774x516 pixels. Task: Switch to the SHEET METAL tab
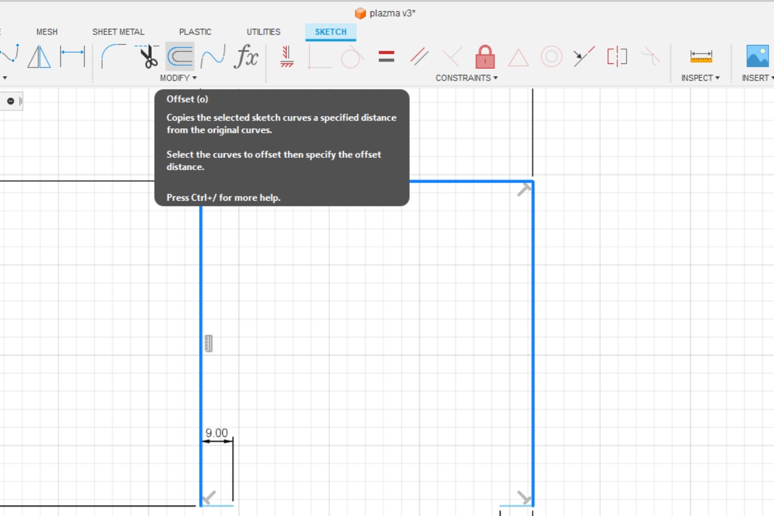(118, 32)
